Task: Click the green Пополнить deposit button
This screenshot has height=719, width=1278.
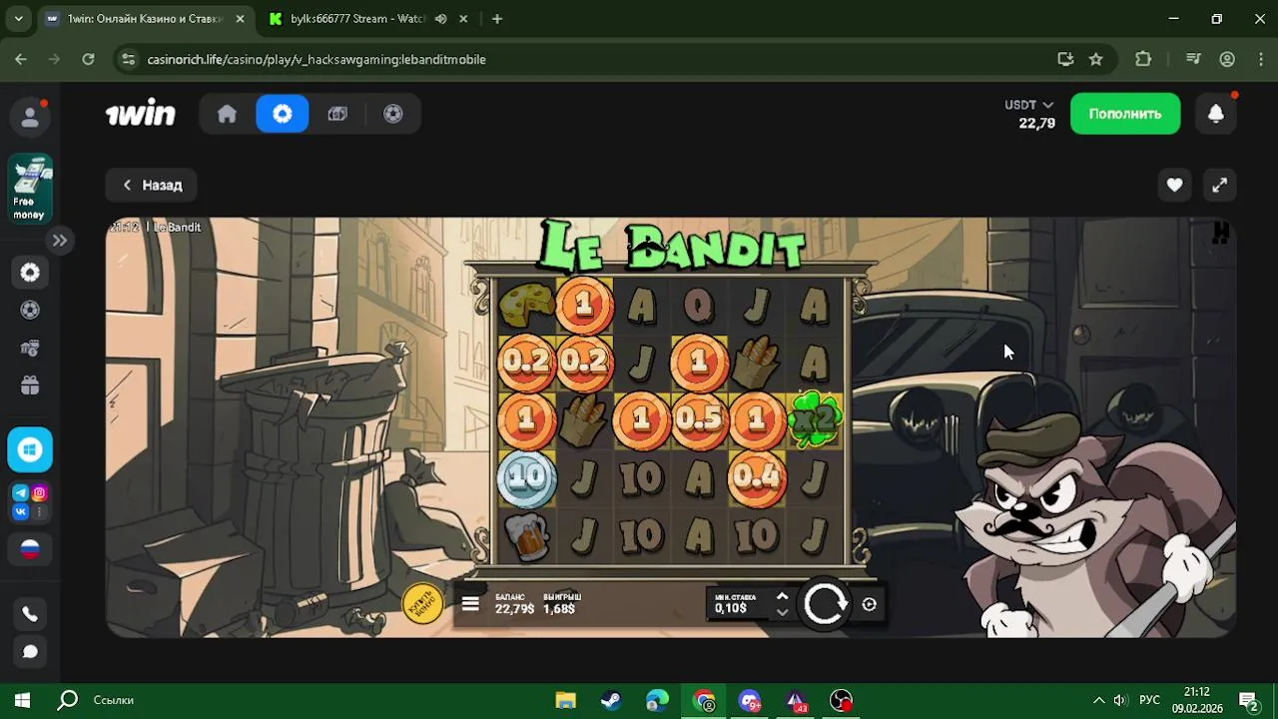Action: coord(1125,114)
